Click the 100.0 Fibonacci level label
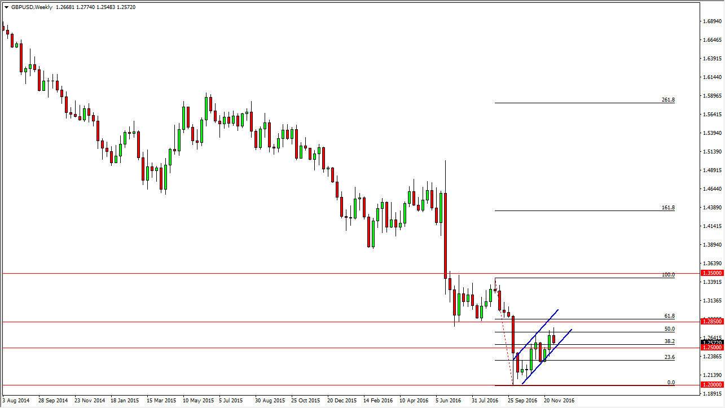Image resolution: width=725 pixels, height=408 pixels. (668, 274)
